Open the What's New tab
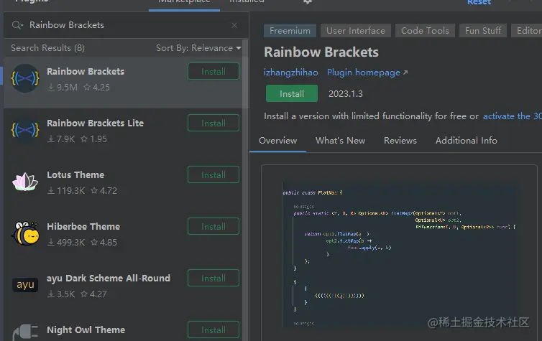This screenshot has width=542, height=341. 340,141
